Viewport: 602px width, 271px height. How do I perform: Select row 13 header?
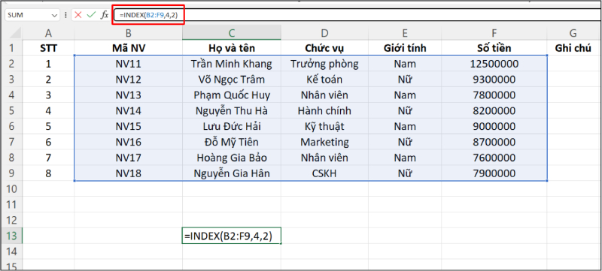(11, 236)
